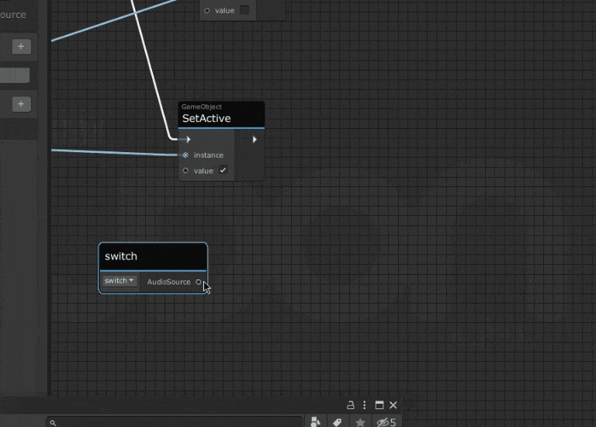Toggle the panel lock icon

click(350, 405)
